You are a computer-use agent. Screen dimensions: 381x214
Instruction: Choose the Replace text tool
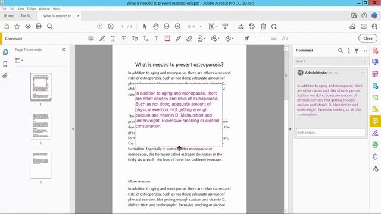click(x=135, y=38)
